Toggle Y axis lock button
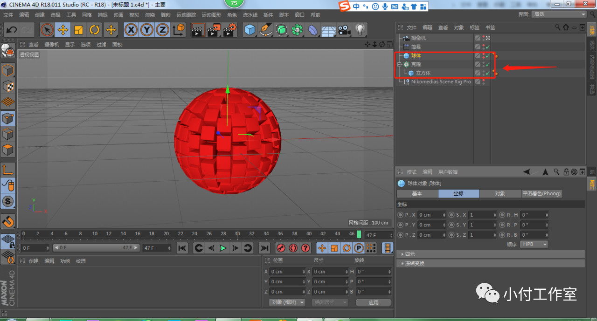 [x=147, y=30]
